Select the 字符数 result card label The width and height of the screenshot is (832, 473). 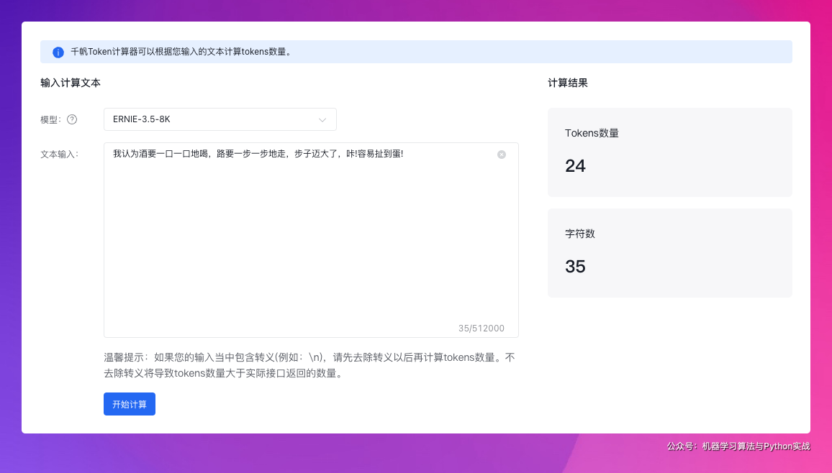[580, 234]
